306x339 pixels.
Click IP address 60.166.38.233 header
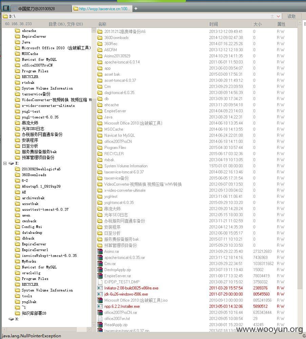[18, 24]
